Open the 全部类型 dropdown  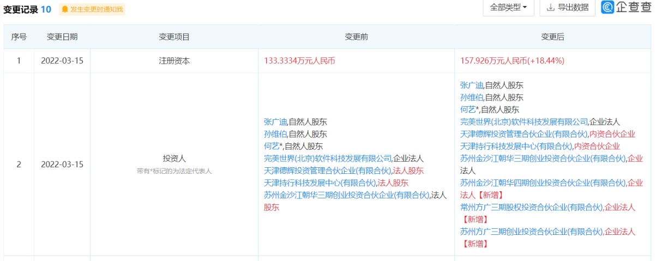coord(508,8)
